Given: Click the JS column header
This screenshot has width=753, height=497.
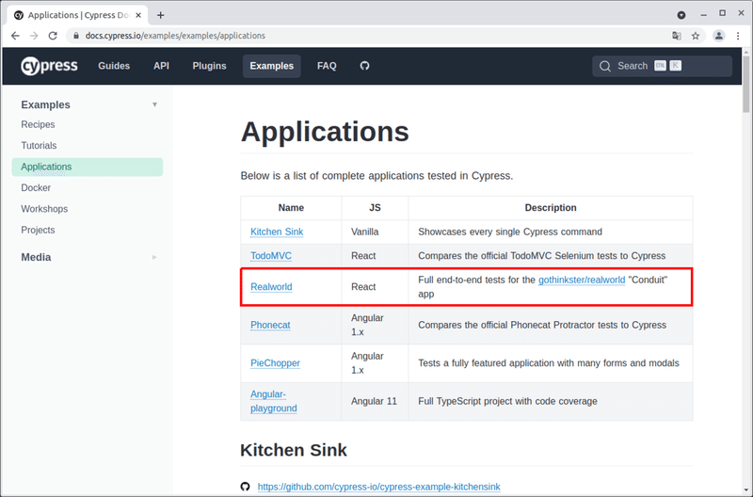Looking at the screenshot, I should point(375,208).
